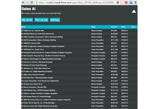Screen dimensions: 159x109
Task: Collapse header with white triangle arrow
Action: (134, 11)
